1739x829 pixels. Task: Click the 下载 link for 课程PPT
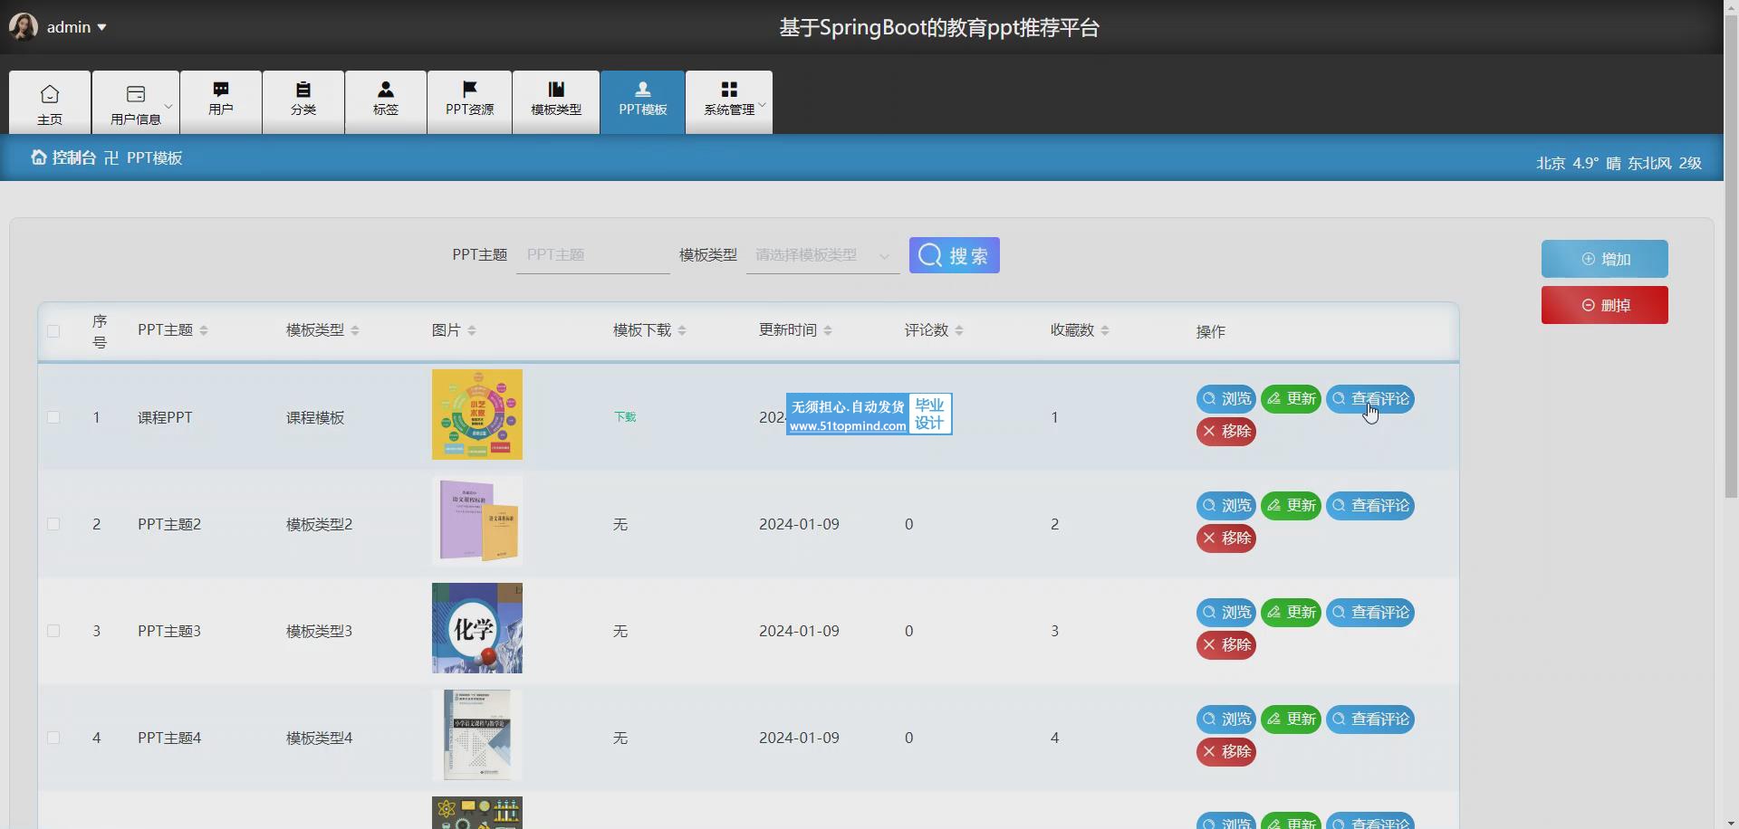click(625, 417)
